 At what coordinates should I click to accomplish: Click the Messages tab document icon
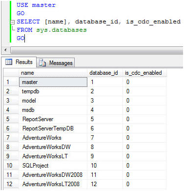point(42,63)
